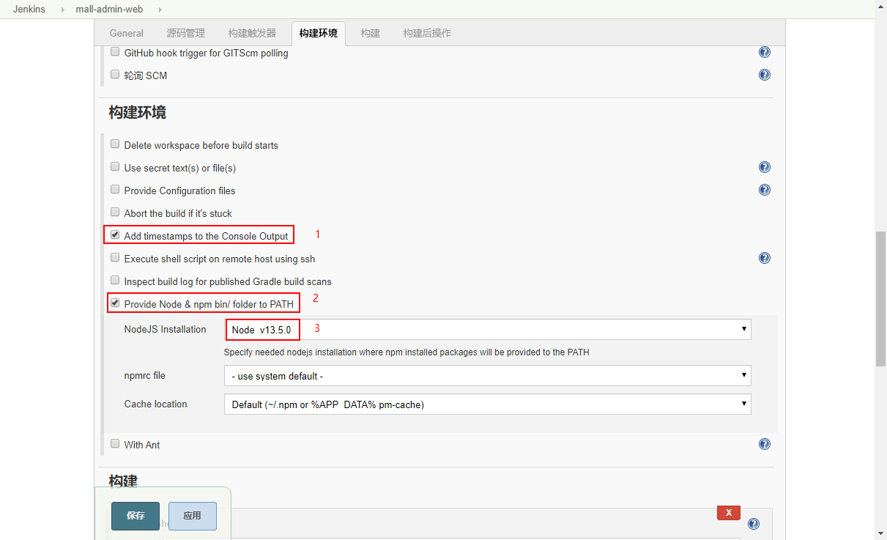Open mall-admin-web breadcrumb link
This screenshot has height=540, width=887.
click(x=109, y=10)
